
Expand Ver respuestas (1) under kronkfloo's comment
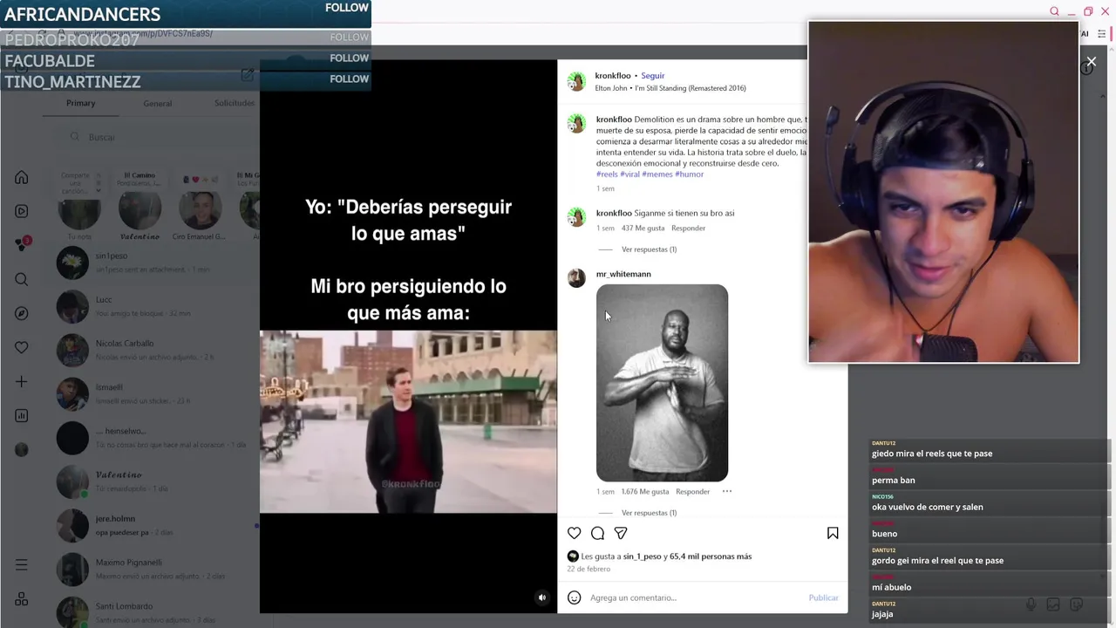[649, 249]
